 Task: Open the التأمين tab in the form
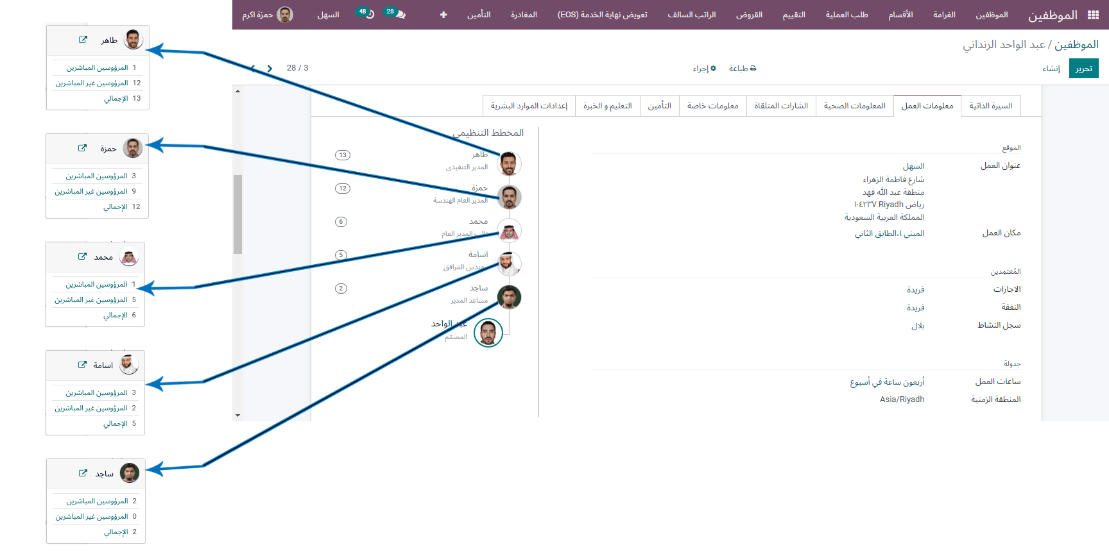tap(660, 106)
